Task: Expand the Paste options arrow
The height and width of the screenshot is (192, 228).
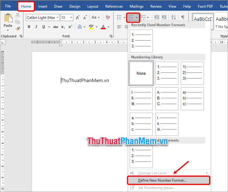Action: click(x=8, y=30)
